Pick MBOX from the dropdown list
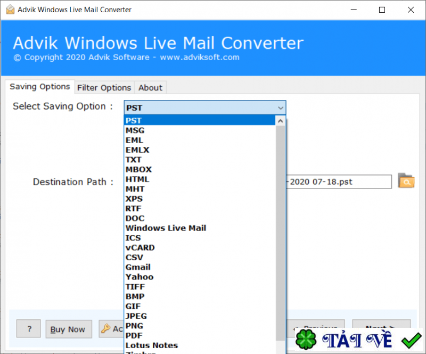Screen dimensions: 426x354 click(200, 169)
